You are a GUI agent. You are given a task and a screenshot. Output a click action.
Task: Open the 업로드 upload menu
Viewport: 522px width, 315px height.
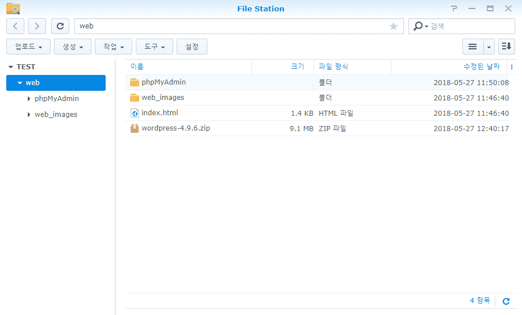click(x=28, y=47)
